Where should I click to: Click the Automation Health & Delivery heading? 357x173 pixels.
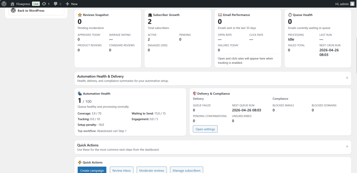pos(100,76)
